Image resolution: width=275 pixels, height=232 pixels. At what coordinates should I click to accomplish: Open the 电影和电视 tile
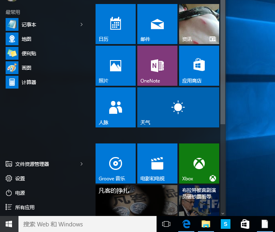pos(157,163)
